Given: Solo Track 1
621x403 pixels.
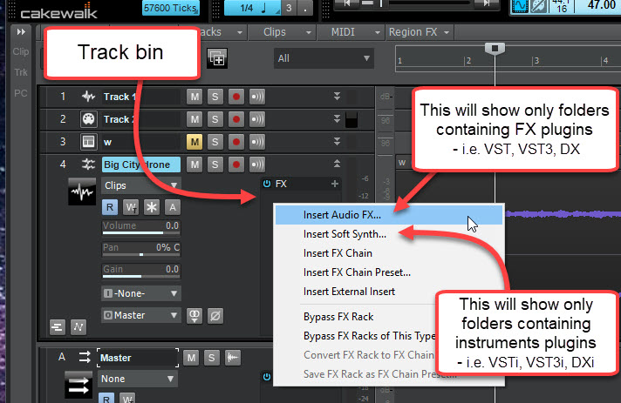Looking at the screenshot, I should (215, 97).
